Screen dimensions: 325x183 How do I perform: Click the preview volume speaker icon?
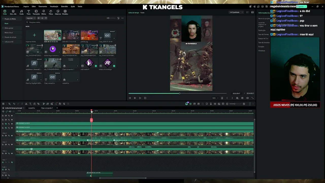pyautogui.click(x=247, y=98)
